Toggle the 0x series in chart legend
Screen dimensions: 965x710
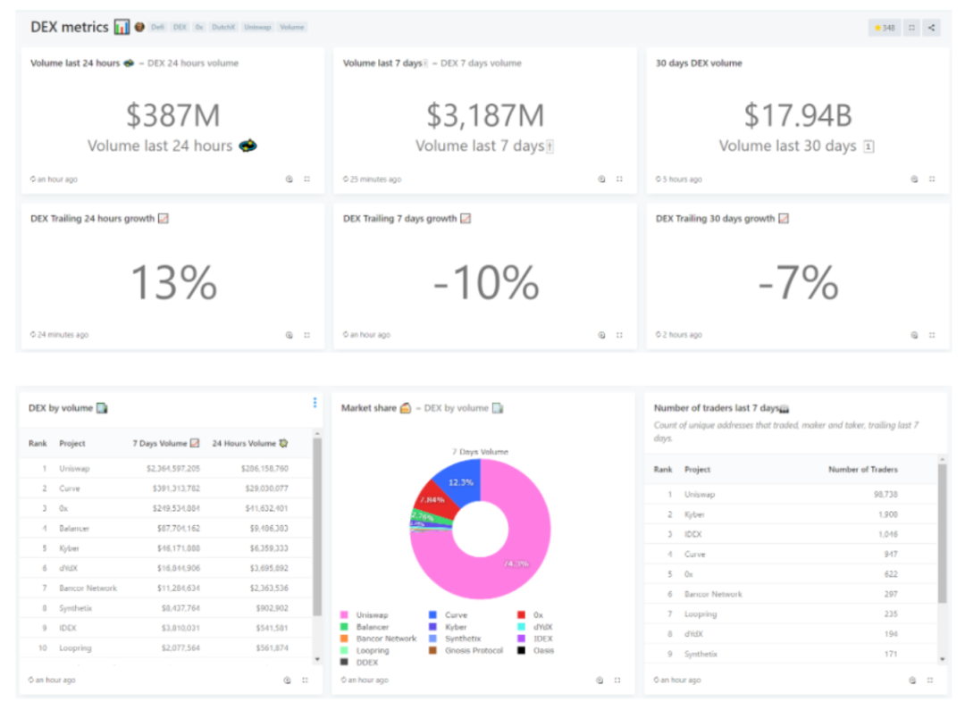pyautogui.click(x=549, y=615)
